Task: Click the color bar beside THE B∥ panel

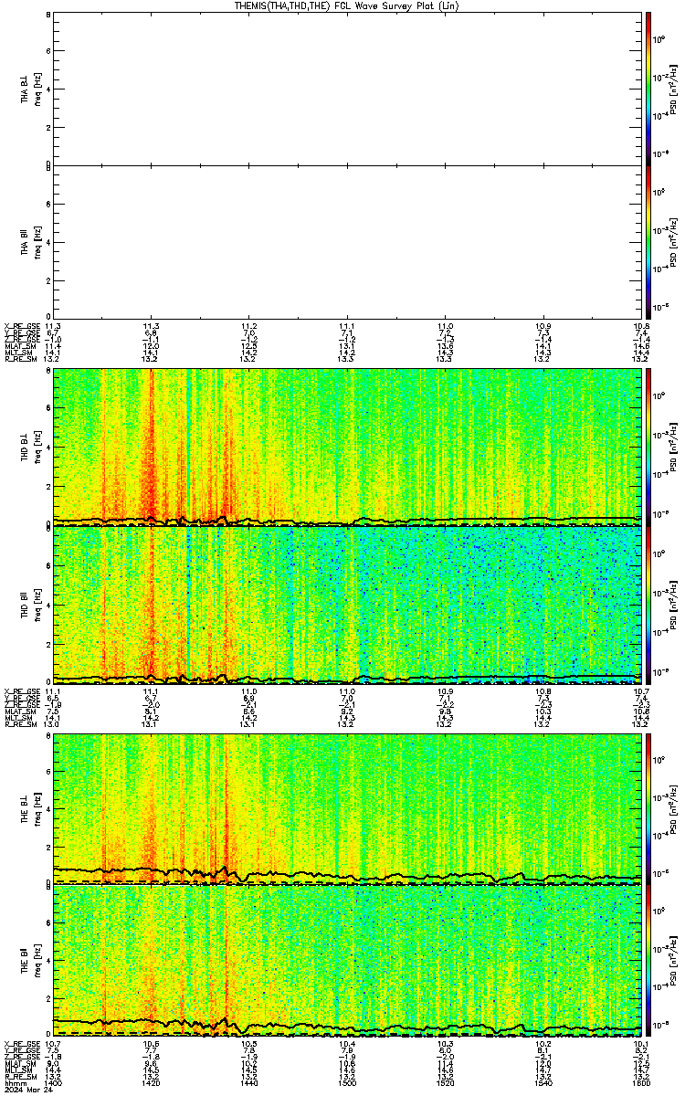Action: pos(648,961)
